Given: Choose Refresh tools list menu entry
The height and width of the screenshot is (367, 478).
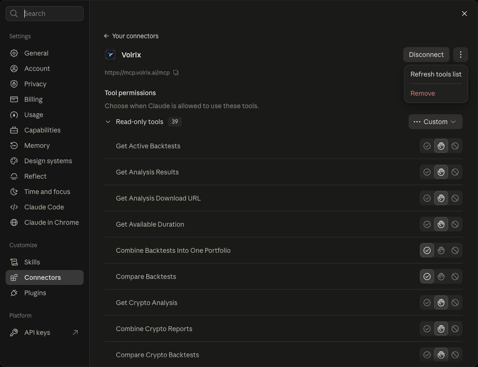Looking at the screenshot, I should (x=435, y=74).
